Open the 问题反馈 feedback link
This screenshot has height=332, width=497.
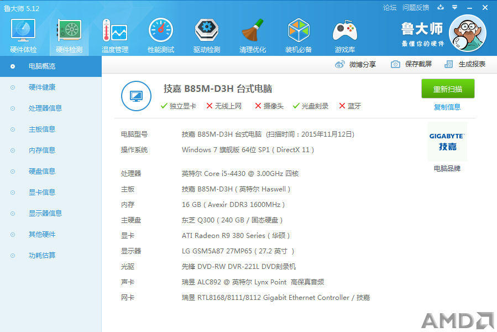coord(416,8)
